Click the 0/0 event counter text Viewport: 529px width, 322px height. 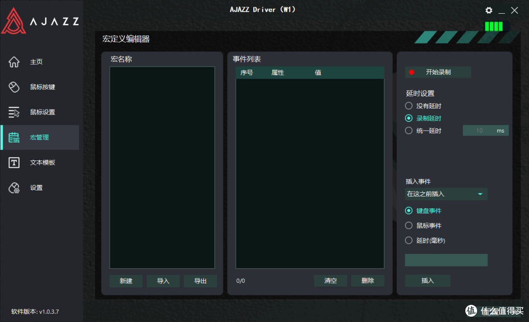[240, 281]
